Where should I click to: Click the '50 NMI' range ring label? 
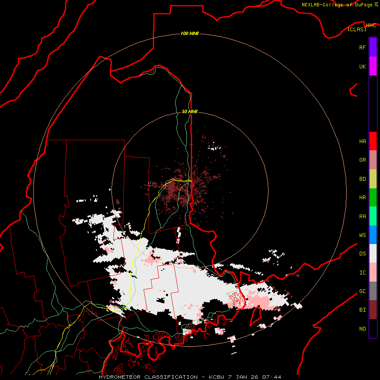(x=190, y=111)
